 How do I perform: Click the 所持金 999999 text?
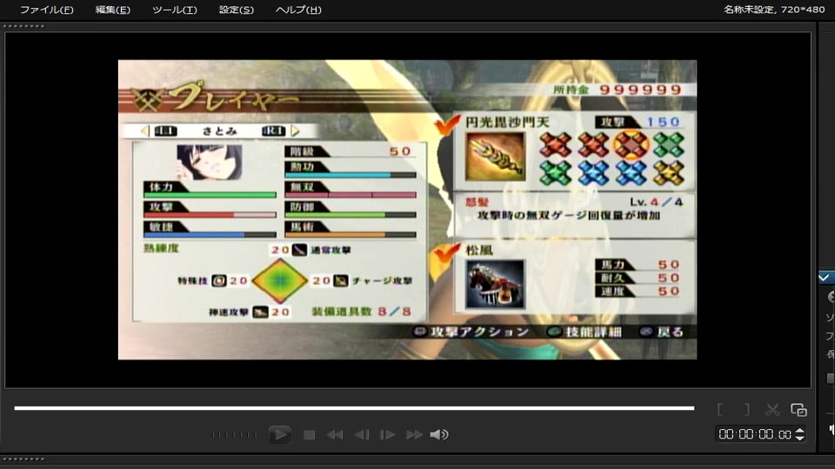(x=618, y=89)
